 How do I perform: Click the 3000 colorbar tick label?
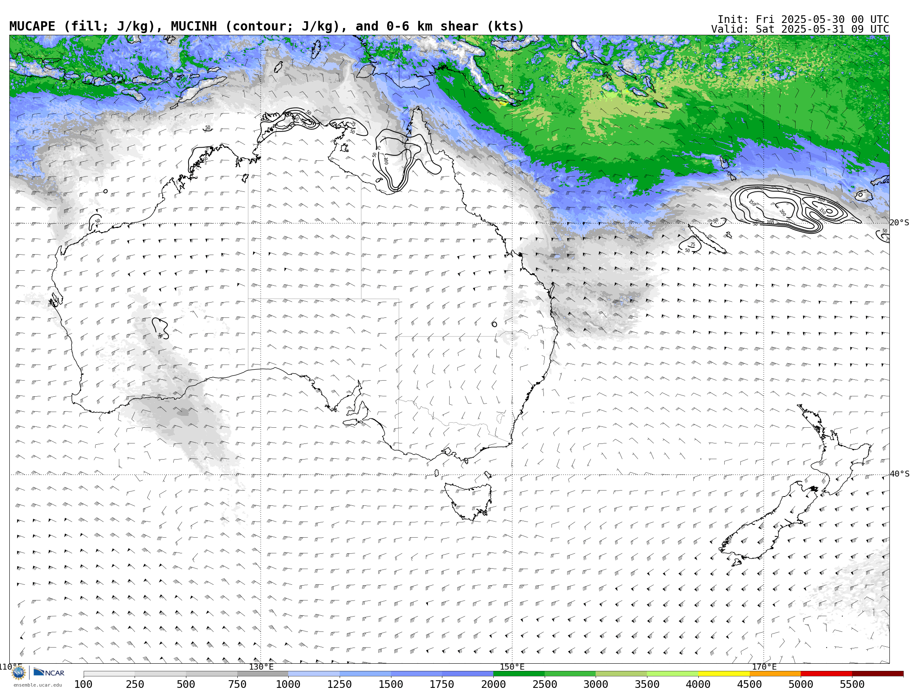tap(596, 684)
